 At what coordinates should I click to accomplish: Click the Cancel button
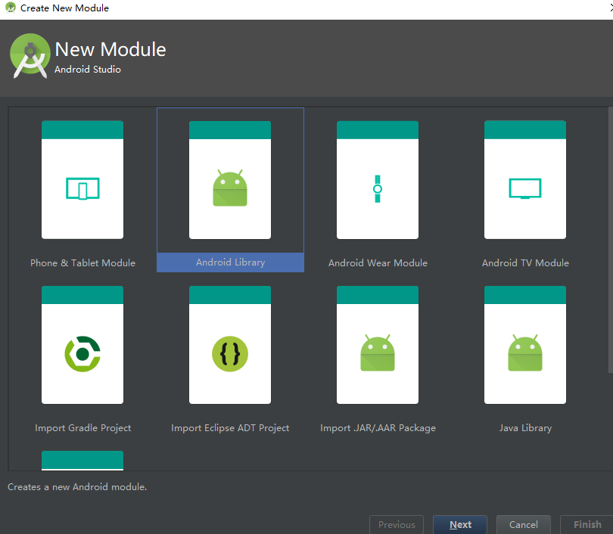click(x=524, y=525)
